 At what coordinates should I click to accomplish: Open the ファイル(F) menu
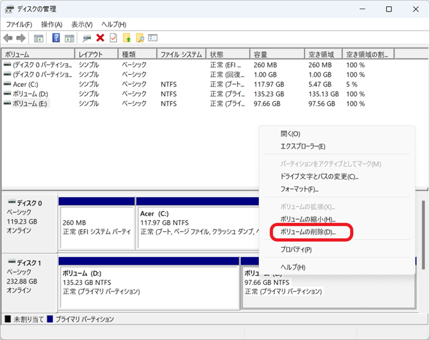pyautogui.click(x=19, y=24)
